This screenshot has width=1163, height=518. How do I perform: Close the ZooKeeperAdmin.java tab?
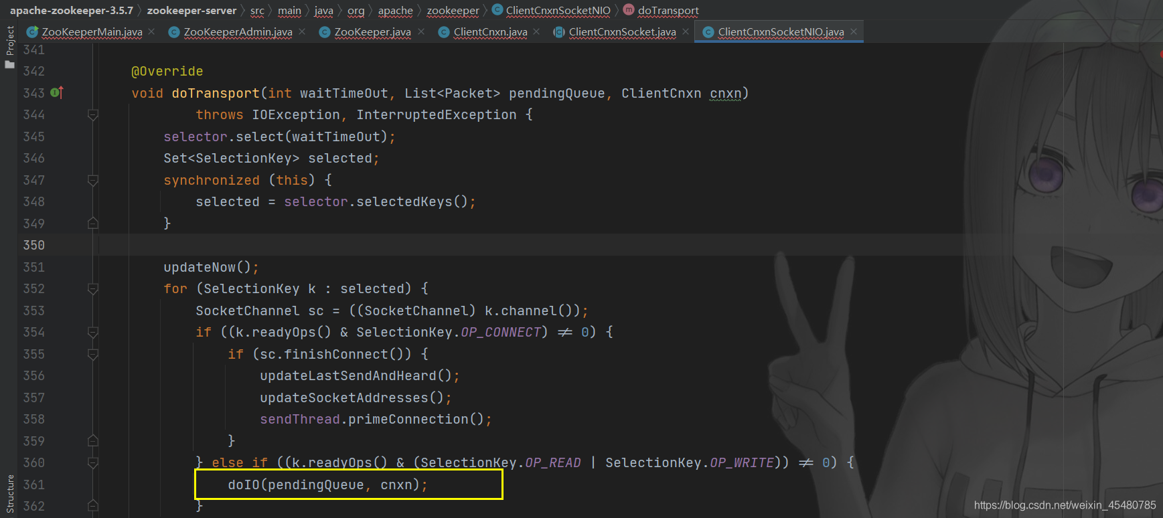303,31
